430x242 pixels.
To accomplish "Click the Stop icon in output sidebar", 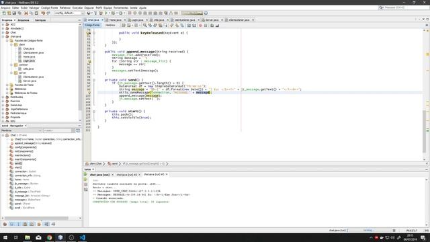I will 85,184.
